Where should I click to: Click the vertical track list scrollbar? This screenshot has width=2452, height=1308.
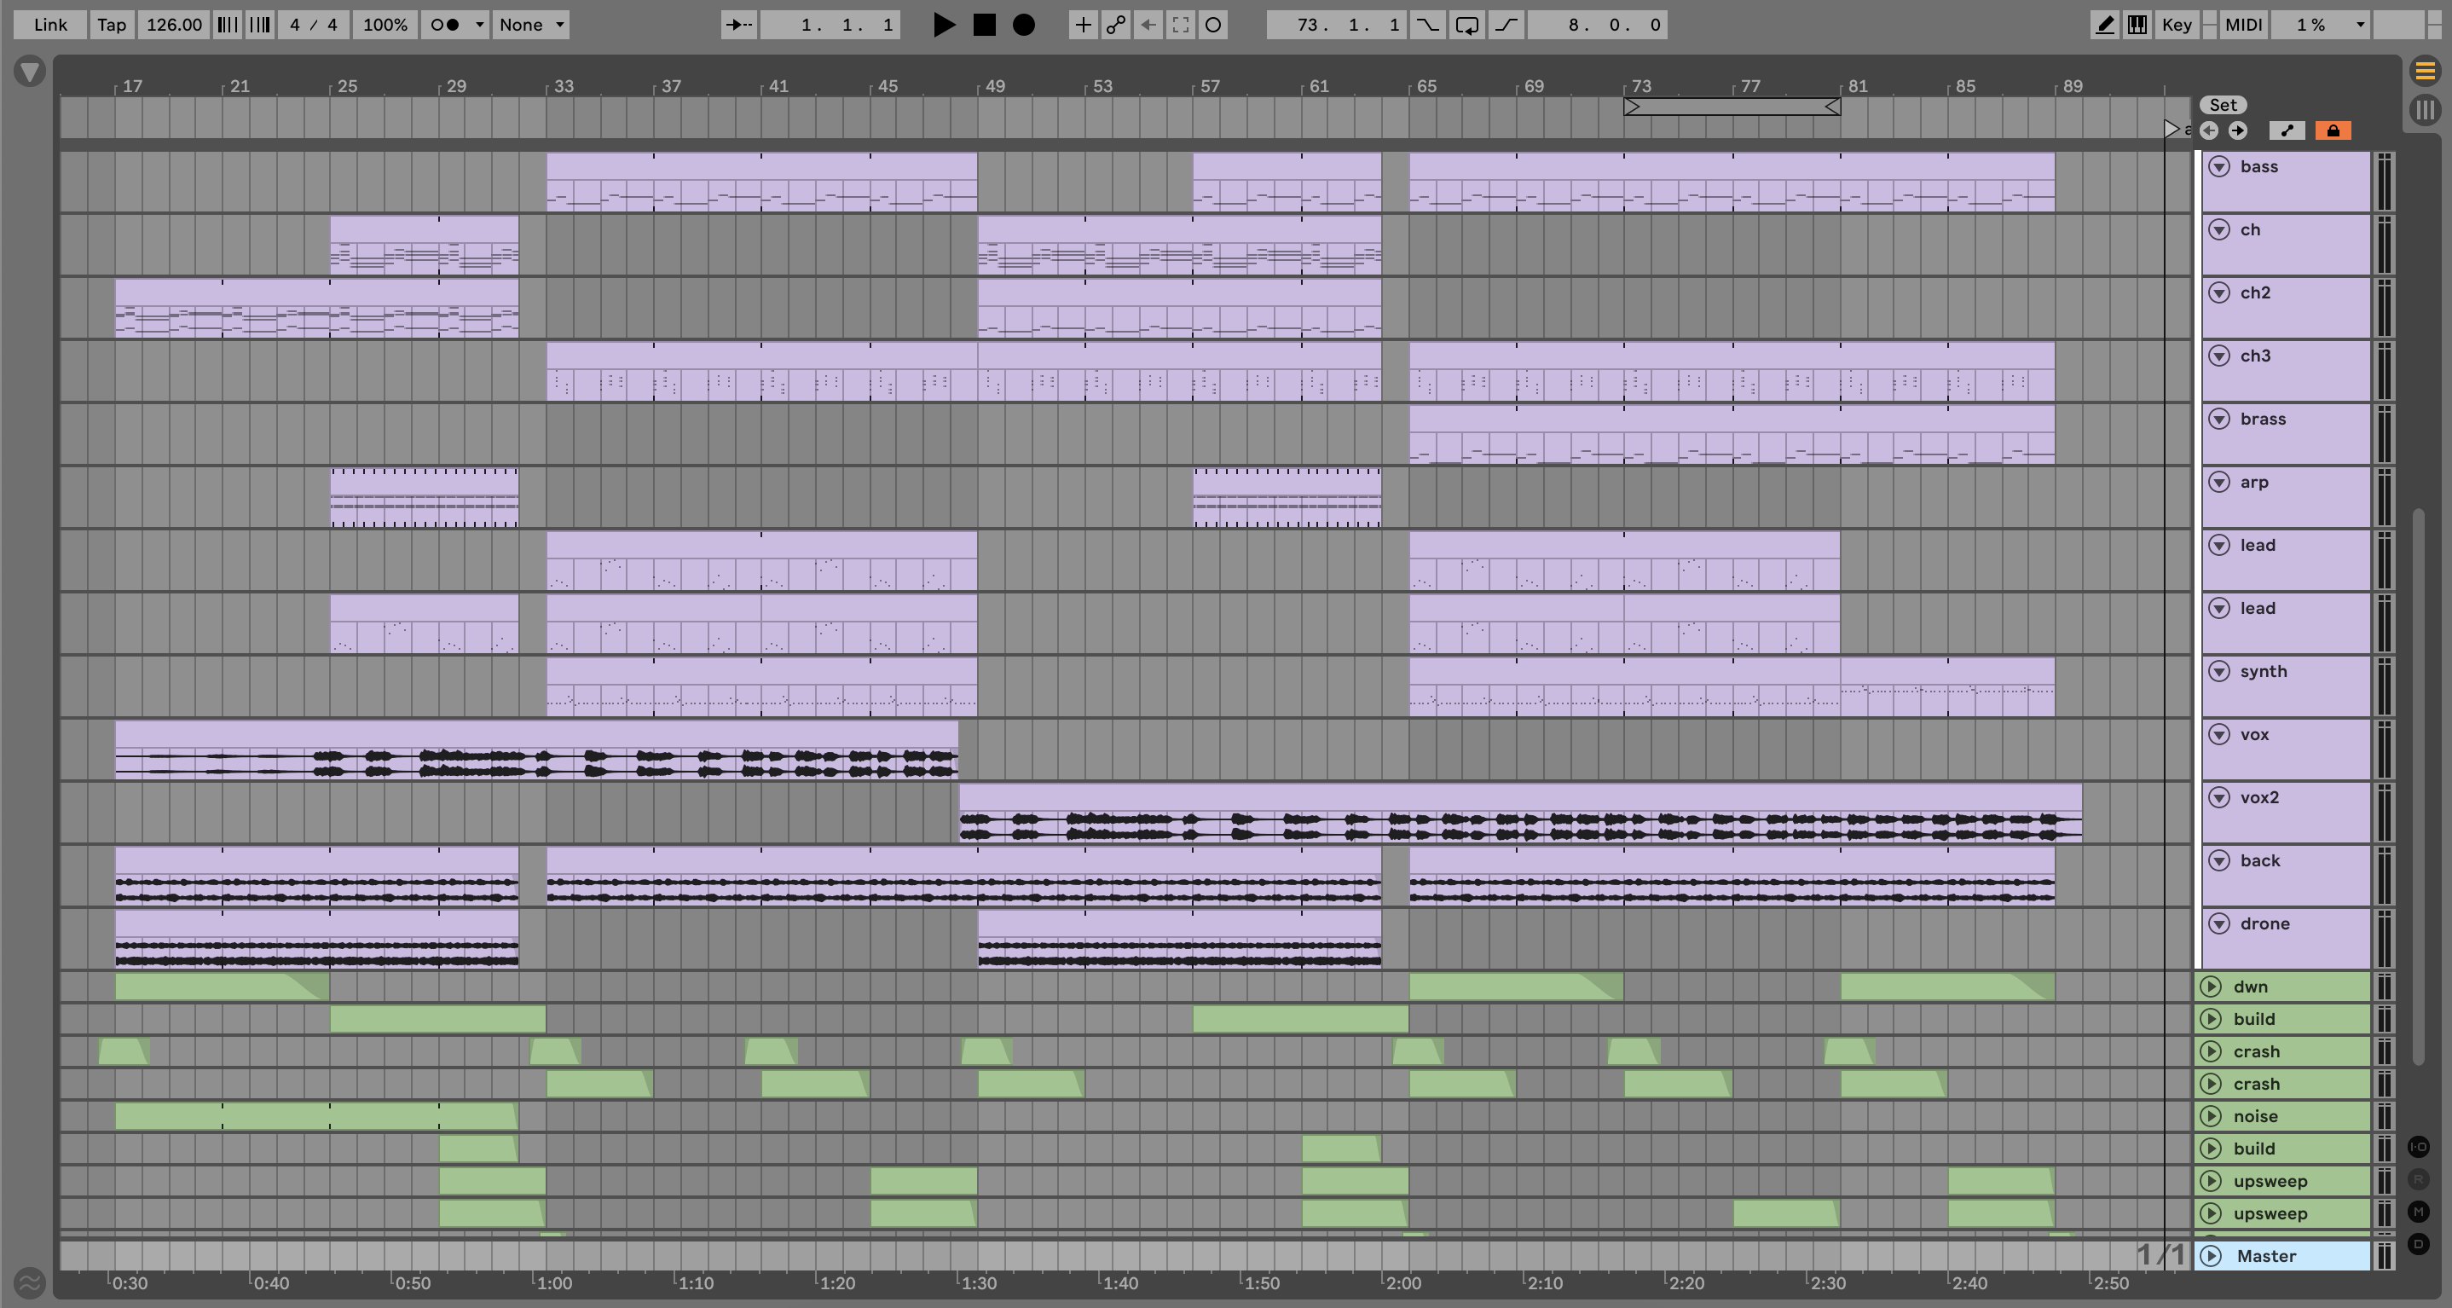[x=2418, y=787]
